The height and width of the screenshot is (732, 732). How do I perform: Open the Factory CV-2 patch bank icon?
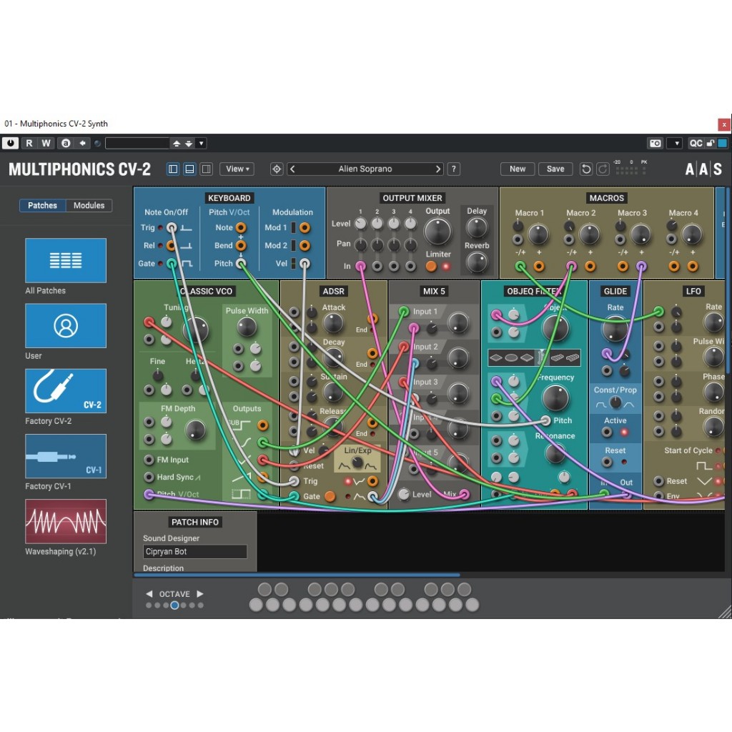66,391
